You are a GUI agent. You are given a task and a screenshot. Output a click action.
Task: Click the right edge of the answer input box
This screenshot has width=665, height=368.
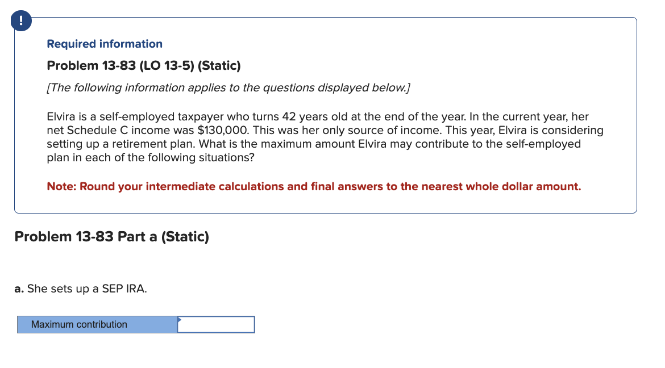pyautogui.click(x=254, y=324)
